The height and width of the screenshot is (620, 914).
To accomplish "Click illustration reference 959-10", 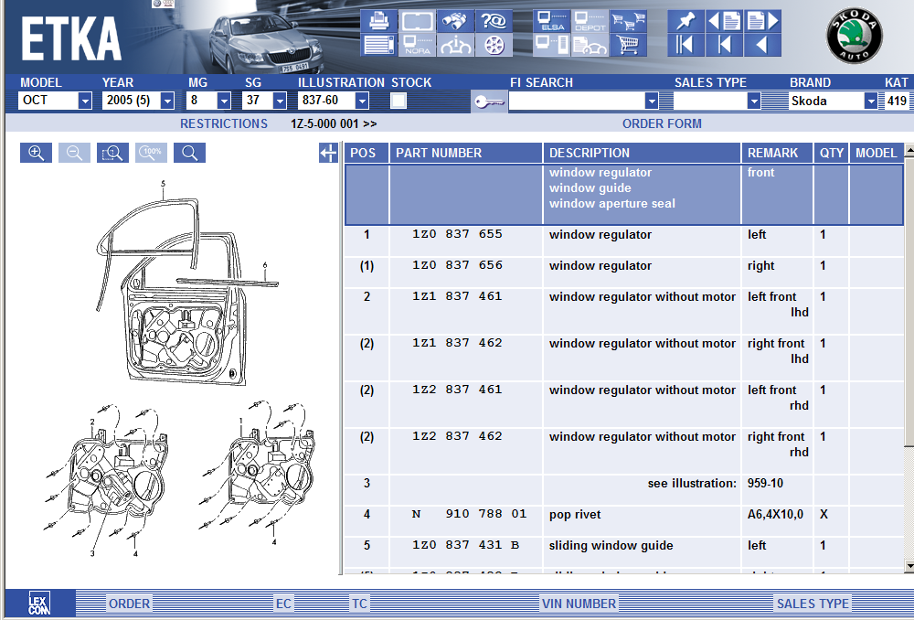I will click(x=765, y=483).
